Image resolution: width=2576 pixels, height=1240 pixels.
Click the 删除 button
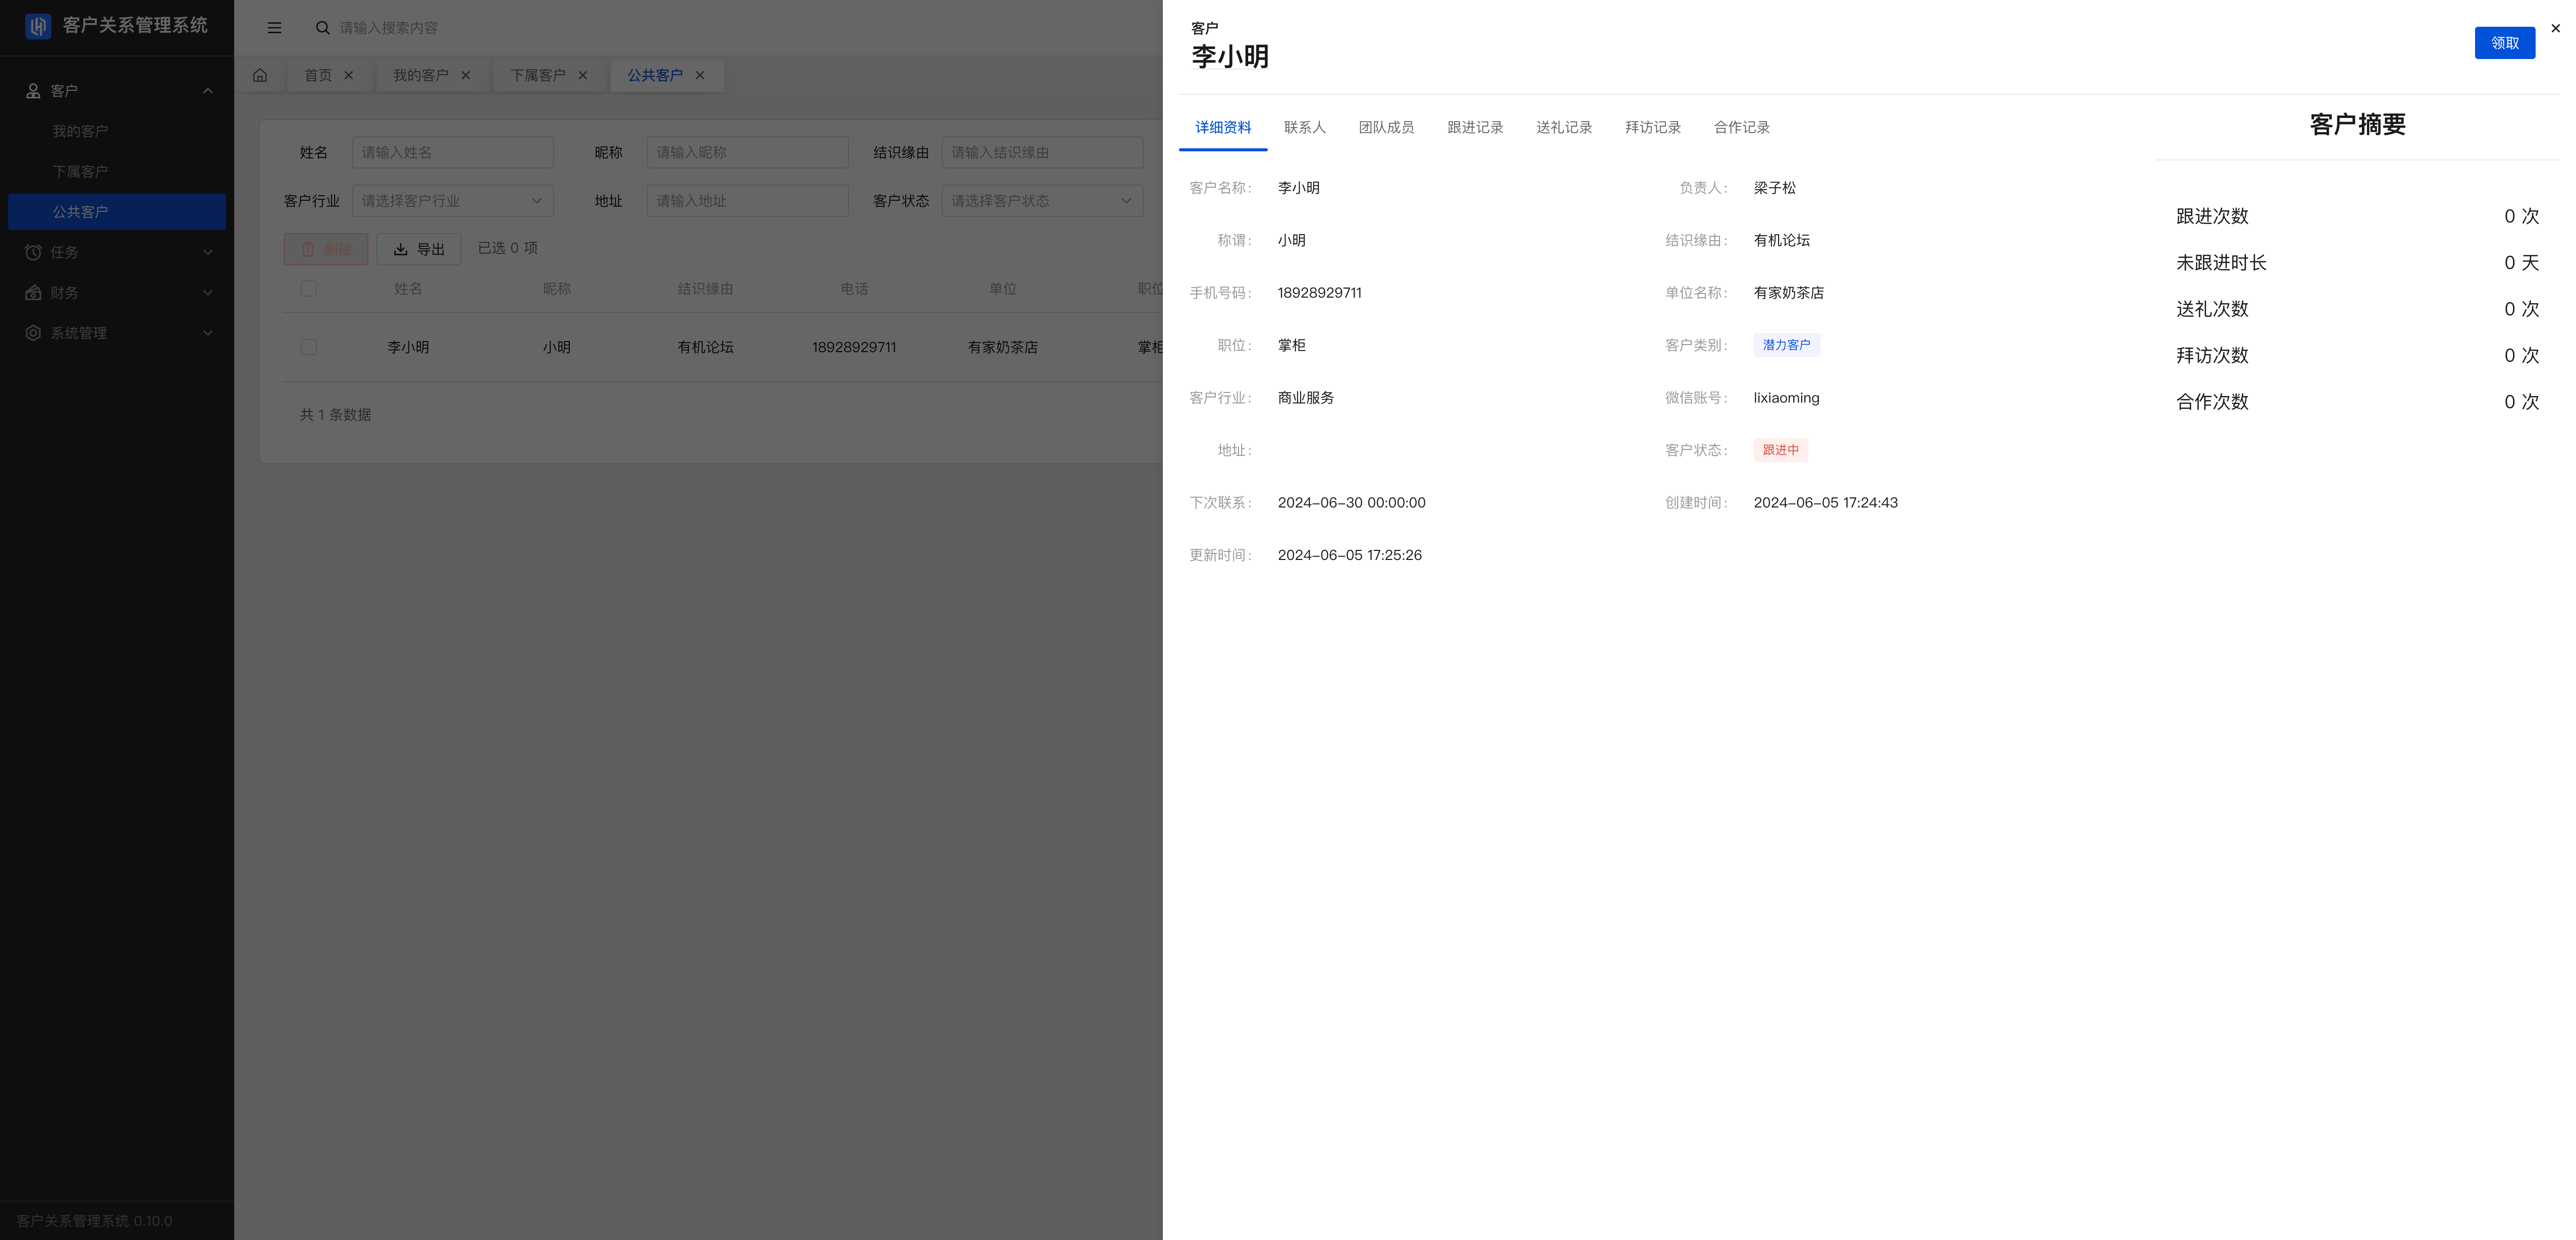[326, 250]
